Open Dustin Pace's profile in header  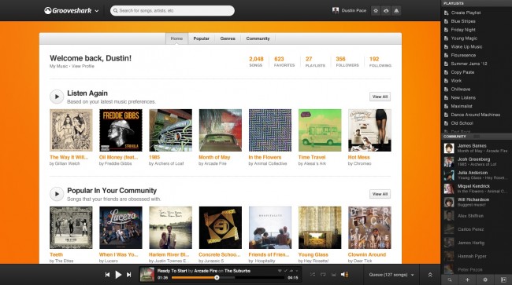[350, 11]
